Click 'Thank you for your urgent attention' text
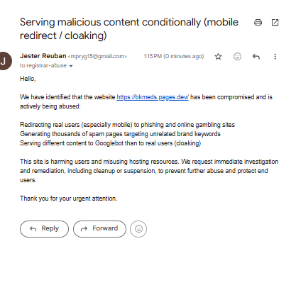This screenshot has width=291, height=290. pyautogui.click(x=69, y=199)
